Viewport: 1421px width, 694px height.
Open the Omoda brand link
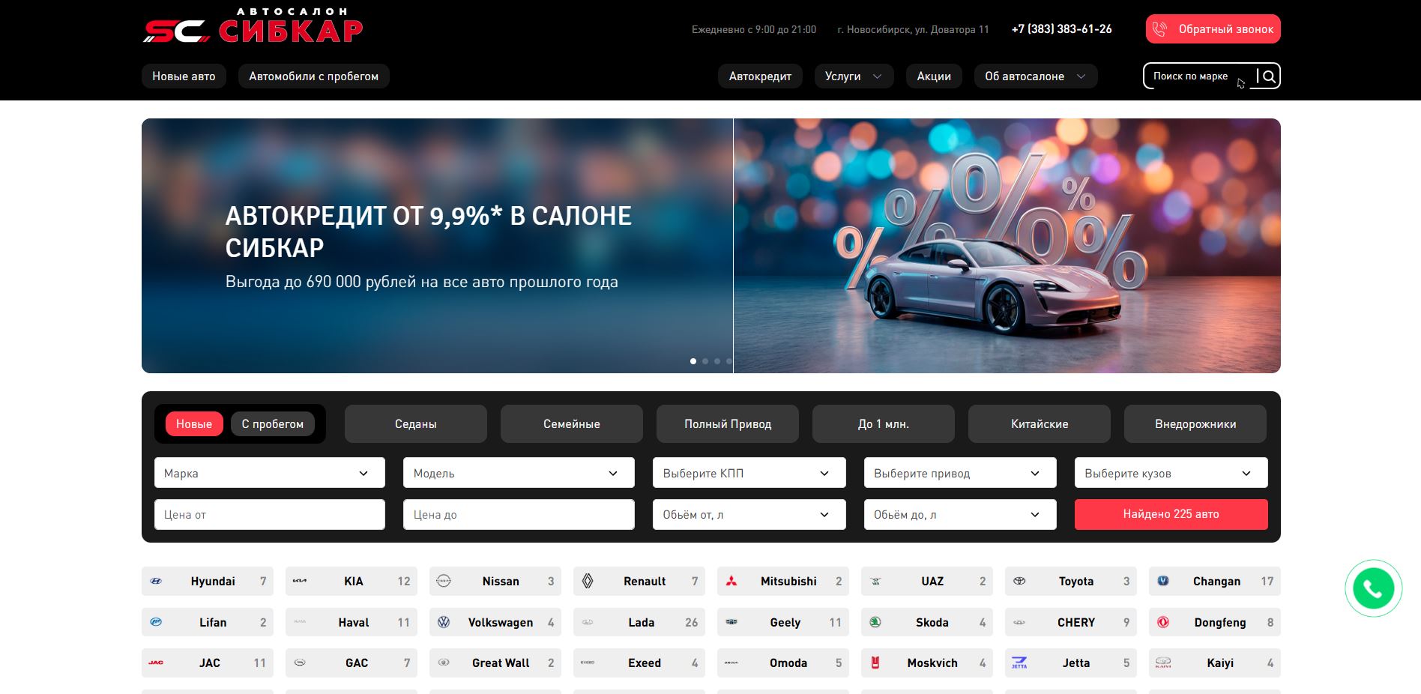783,663
